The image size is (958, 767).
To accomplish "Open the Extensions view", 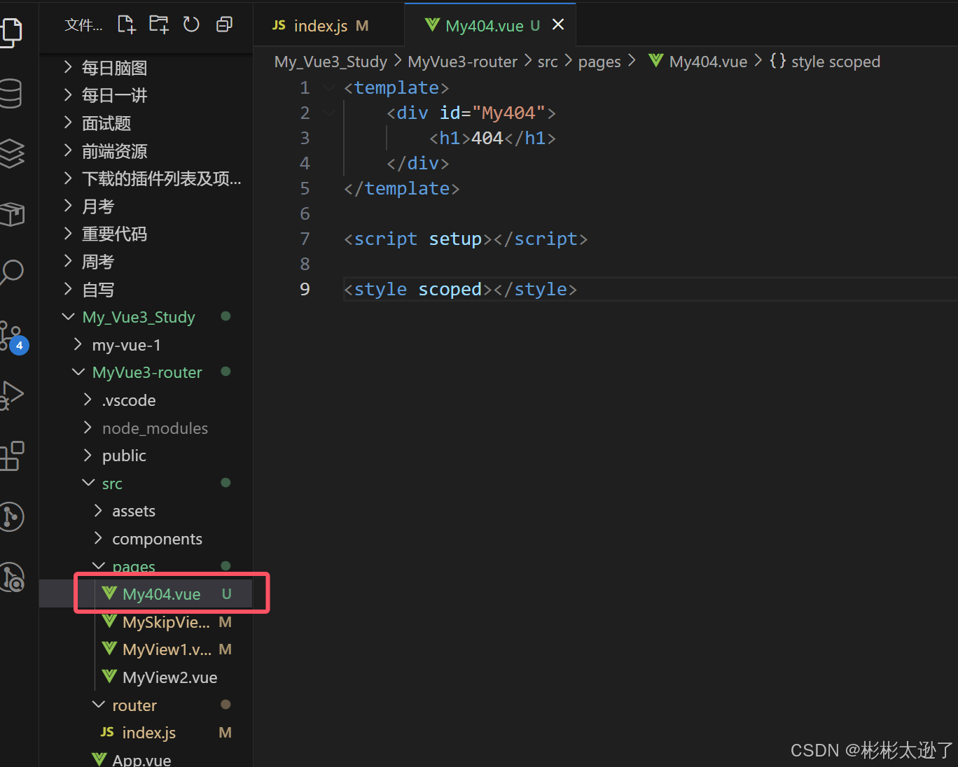I will click(11, 456).
